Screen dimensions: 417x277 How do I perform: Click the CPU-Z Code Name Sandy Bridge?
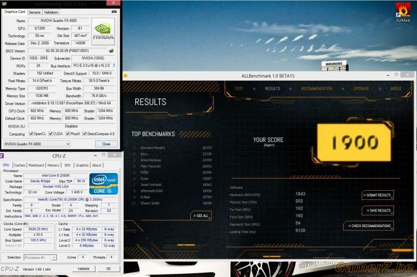(x=40, y=181)
